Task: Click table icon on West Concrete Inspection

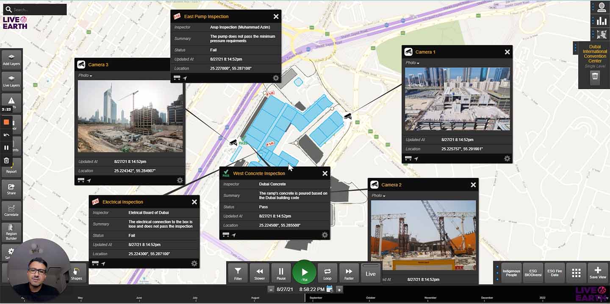Action: click(226, 235)
